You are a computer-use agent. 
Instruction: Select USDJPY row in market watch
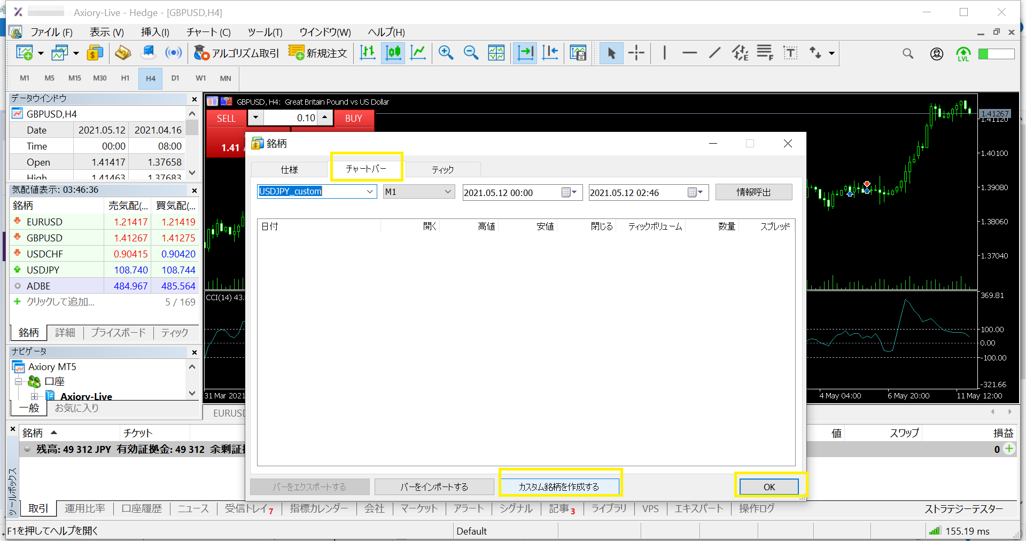(104, 270)
